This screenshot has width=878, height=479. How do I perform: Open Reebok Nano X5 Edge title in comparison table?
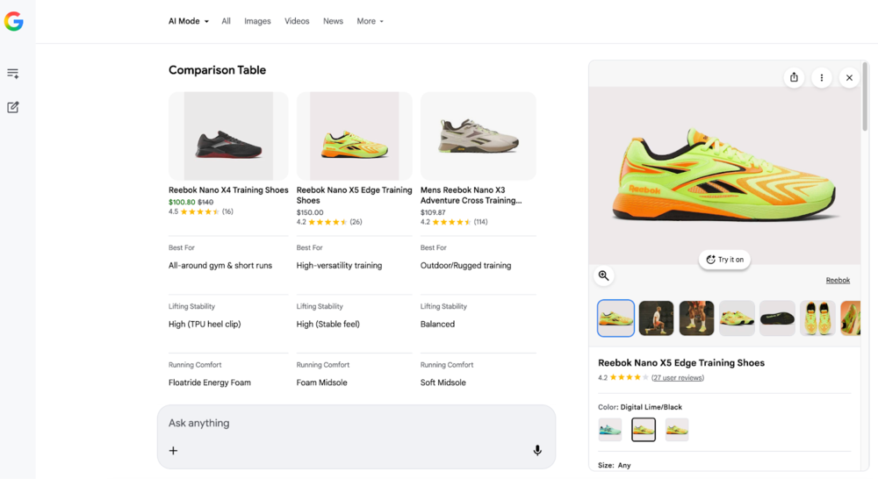tap(354, 196)
